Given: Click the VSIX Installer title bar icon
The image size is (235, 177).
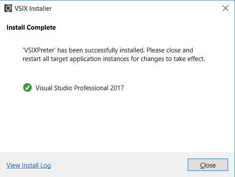Looking at the screenshot, I should coord(8,8).
